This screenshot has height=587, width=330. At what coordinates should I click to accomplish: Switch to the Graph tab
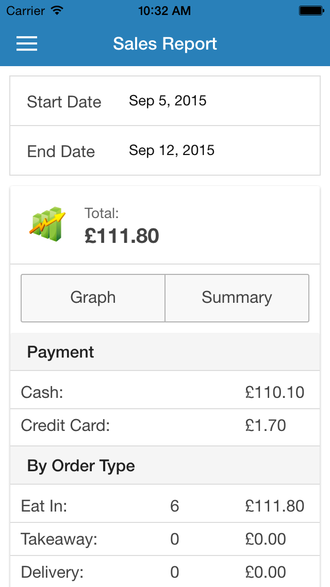coord(93,298)
